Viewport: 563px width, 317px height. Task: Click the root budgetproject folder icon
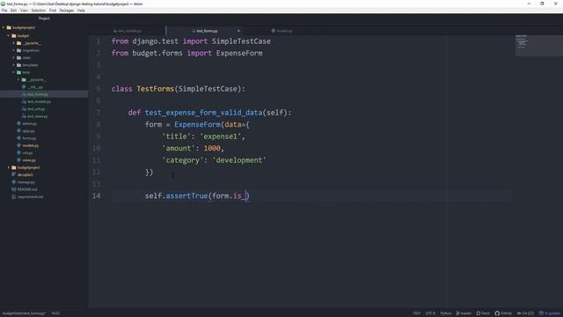pos(9,27)
